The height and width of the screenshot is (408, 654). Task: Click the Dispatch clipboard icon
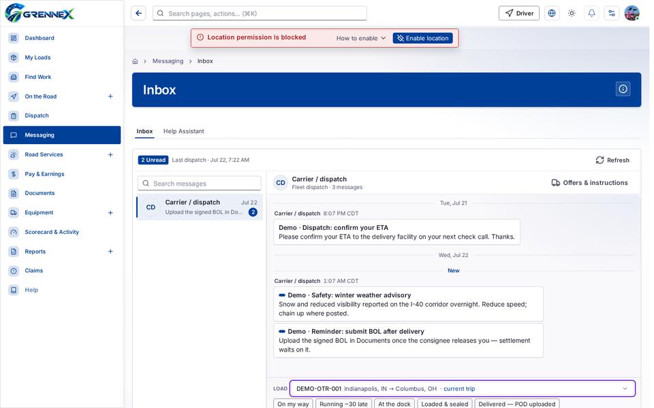click(x=14, y=116)
